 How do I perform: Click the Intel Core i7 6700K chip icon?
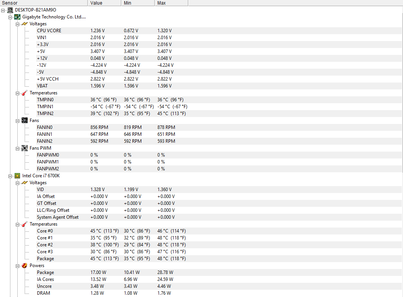click(17, 176)
